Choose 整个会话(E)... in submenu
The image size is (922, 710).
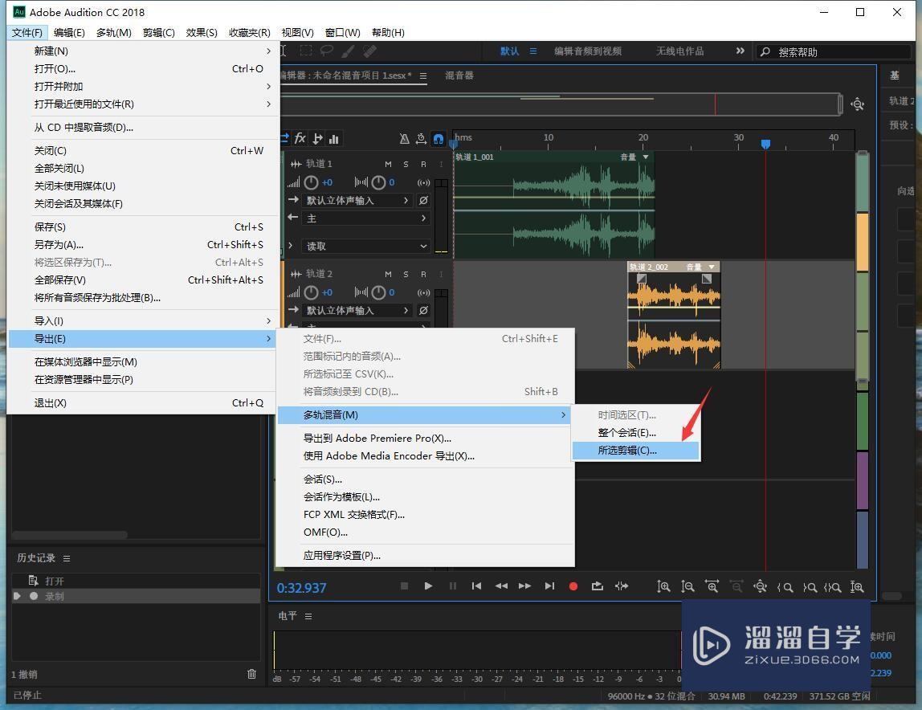[636, 433]
